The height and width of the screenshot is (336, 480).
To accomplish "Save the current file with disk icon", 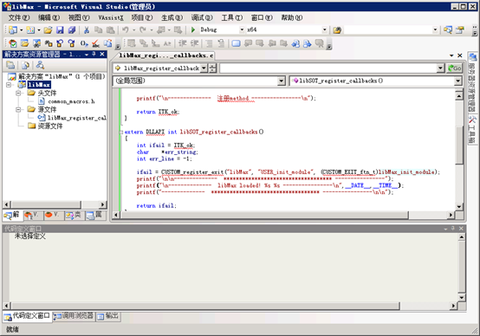I will click(x=60, y=29).
